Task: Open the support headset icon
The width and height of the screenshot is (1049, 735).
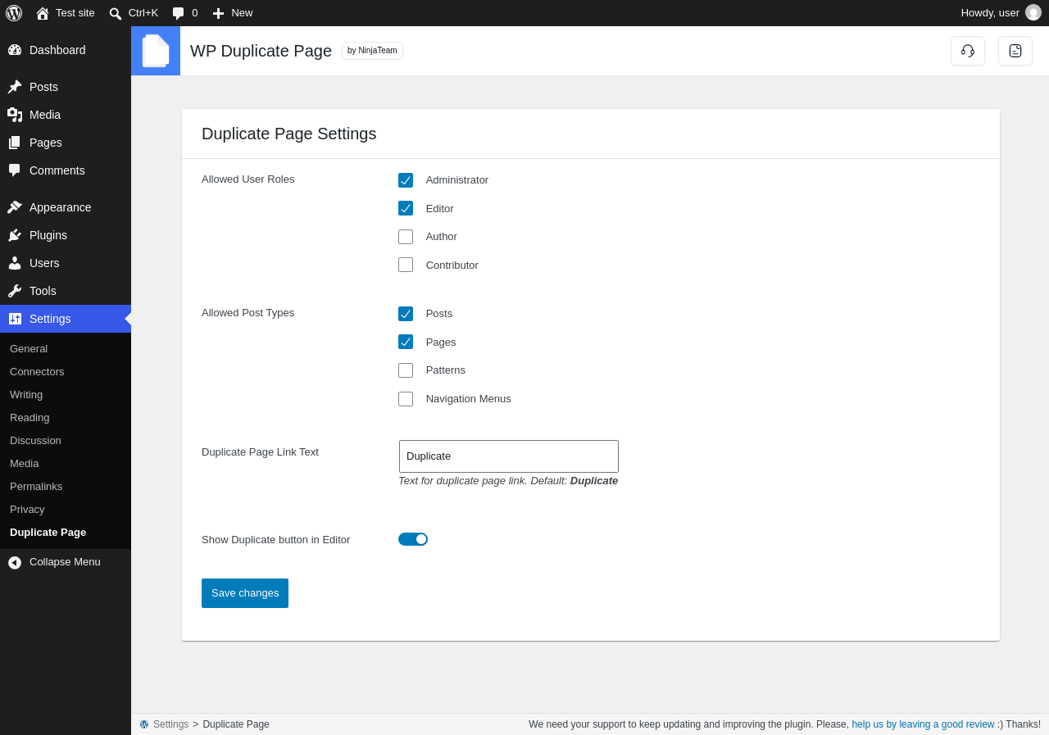Action: (968, 51)
